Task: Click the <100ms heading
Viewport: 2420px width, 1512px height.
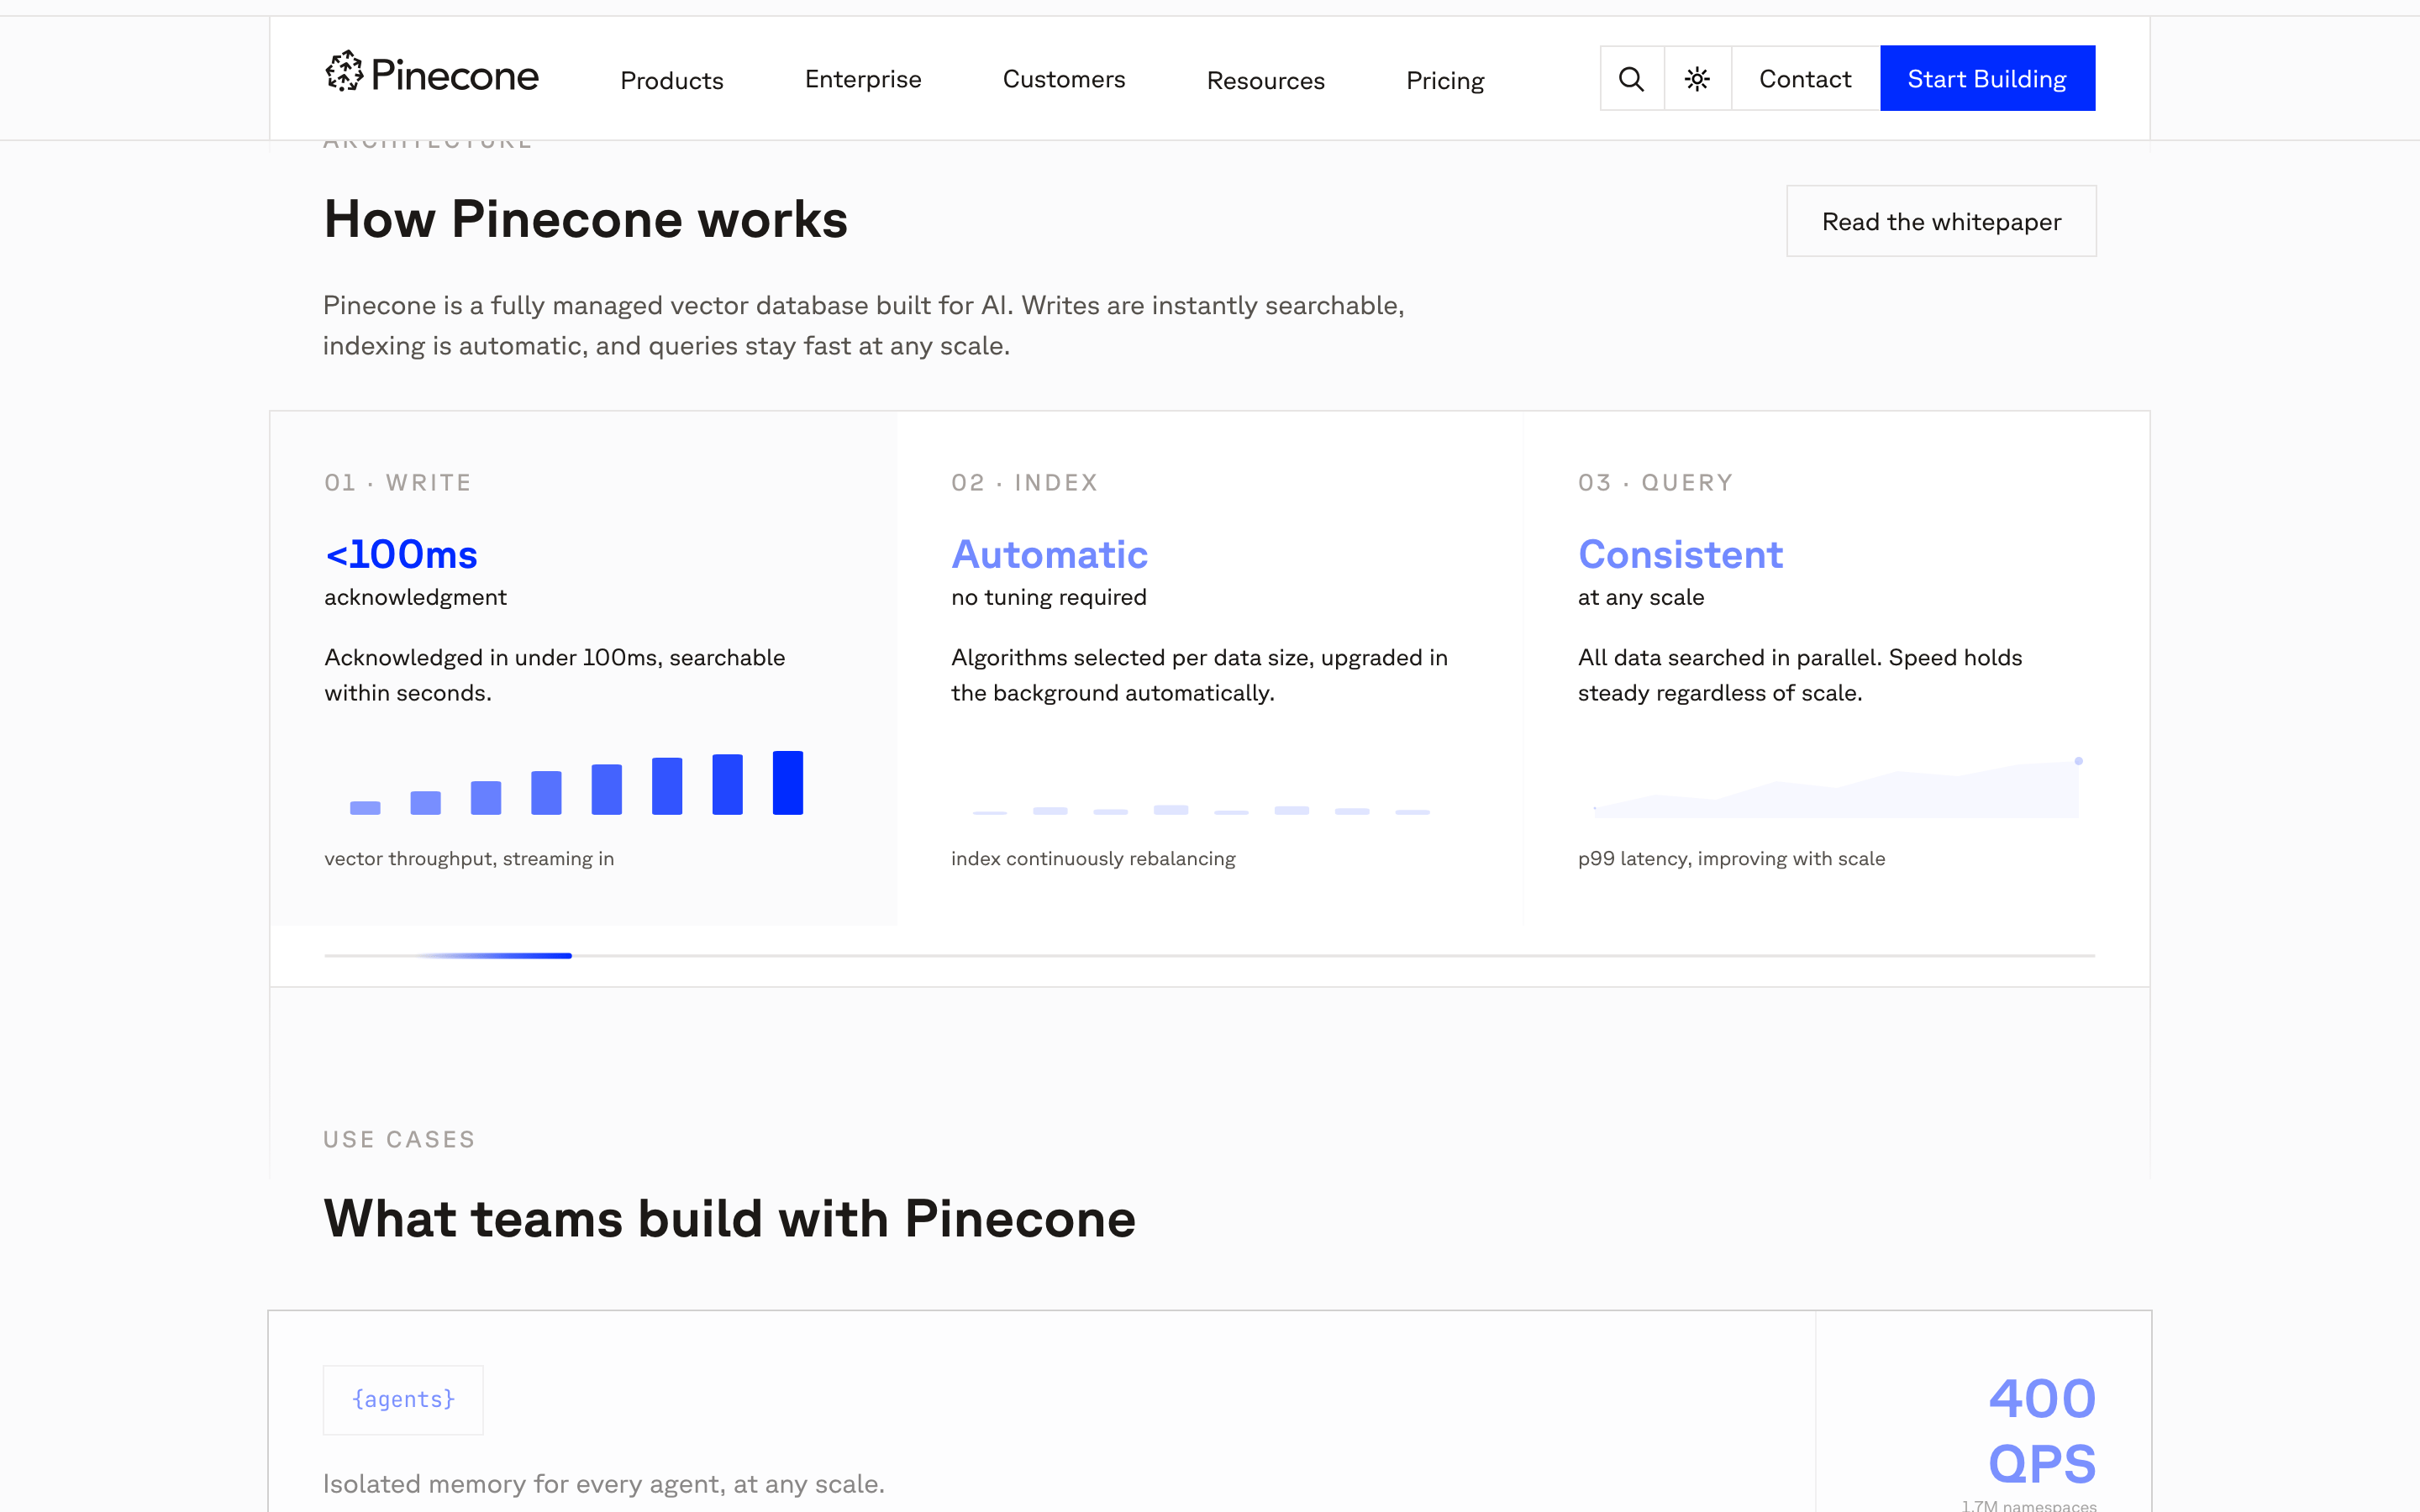Action: pos(401,554)
